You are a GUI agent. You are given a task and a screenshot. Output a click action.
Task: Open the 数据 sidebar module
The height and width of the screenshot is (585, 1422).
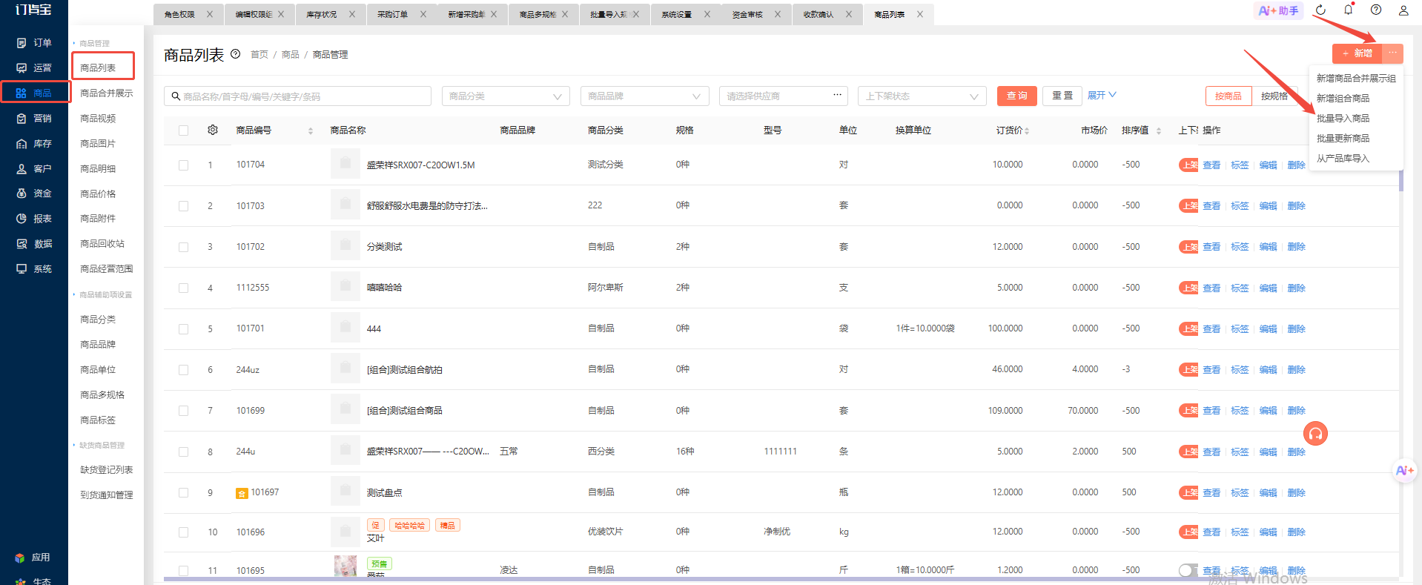(34, 244)
